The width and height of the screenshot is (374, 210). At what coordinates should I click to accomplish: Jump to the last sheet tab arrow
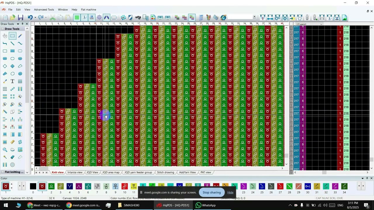[x=47, y=172]
